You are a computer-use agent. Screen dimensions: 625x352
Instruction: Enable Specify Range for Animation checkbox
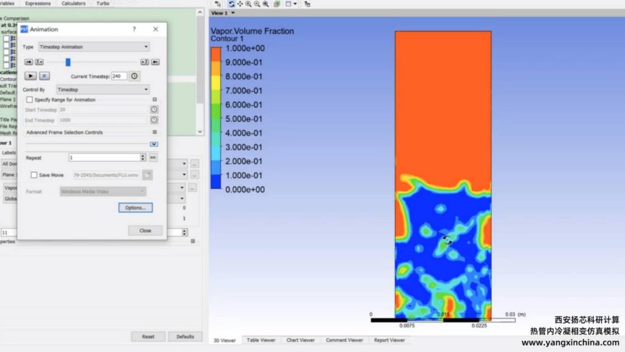29,100
